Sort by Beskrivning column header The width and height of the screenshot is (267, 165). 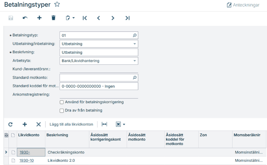pyautogui.click(x=67, y=139)
